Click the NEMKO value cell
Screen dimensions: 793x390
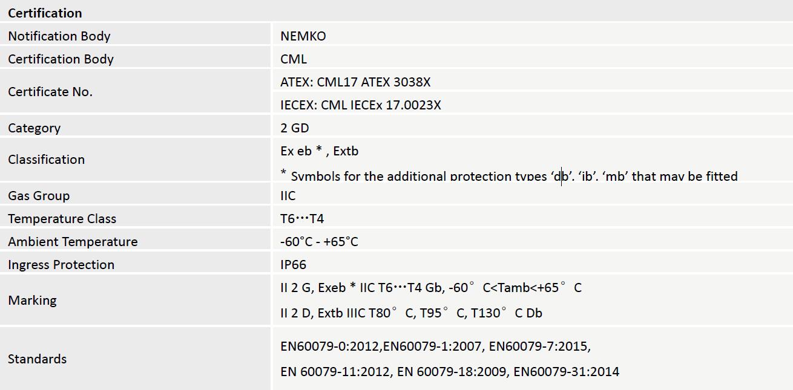pos(303,36)
